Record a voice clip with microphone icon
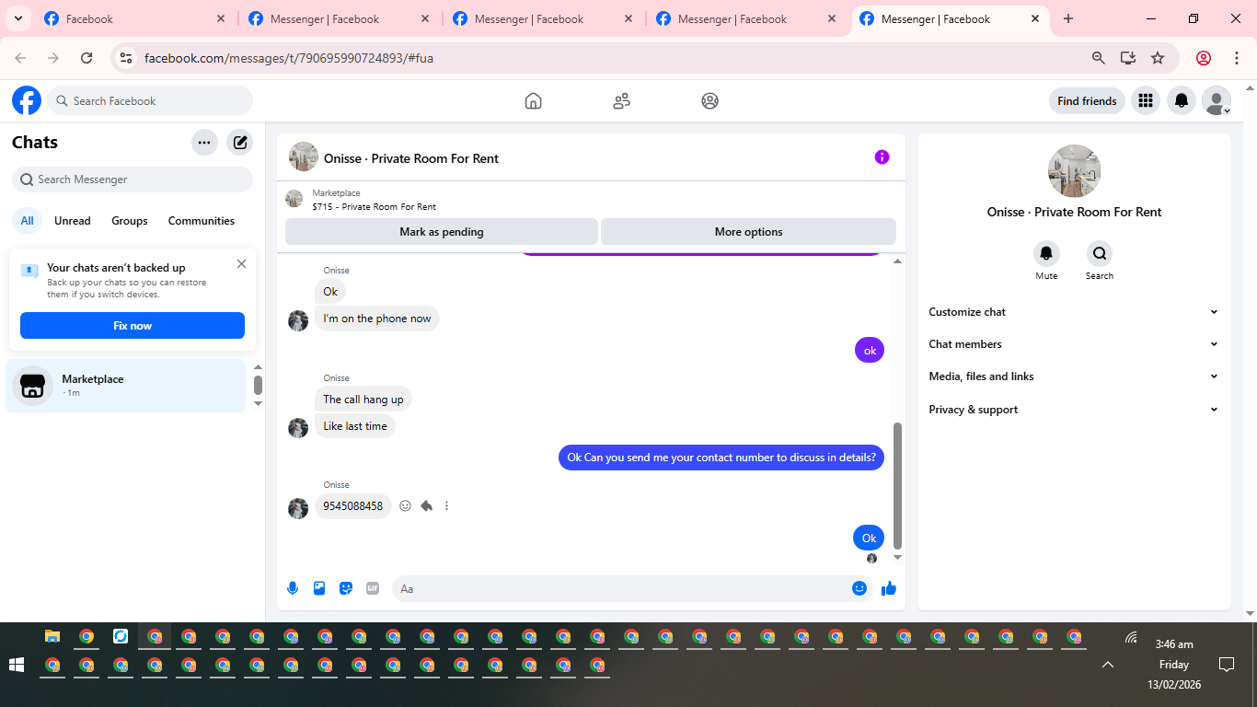Image resolution: width=1257 pixels, height=707 pixels. 293,588
